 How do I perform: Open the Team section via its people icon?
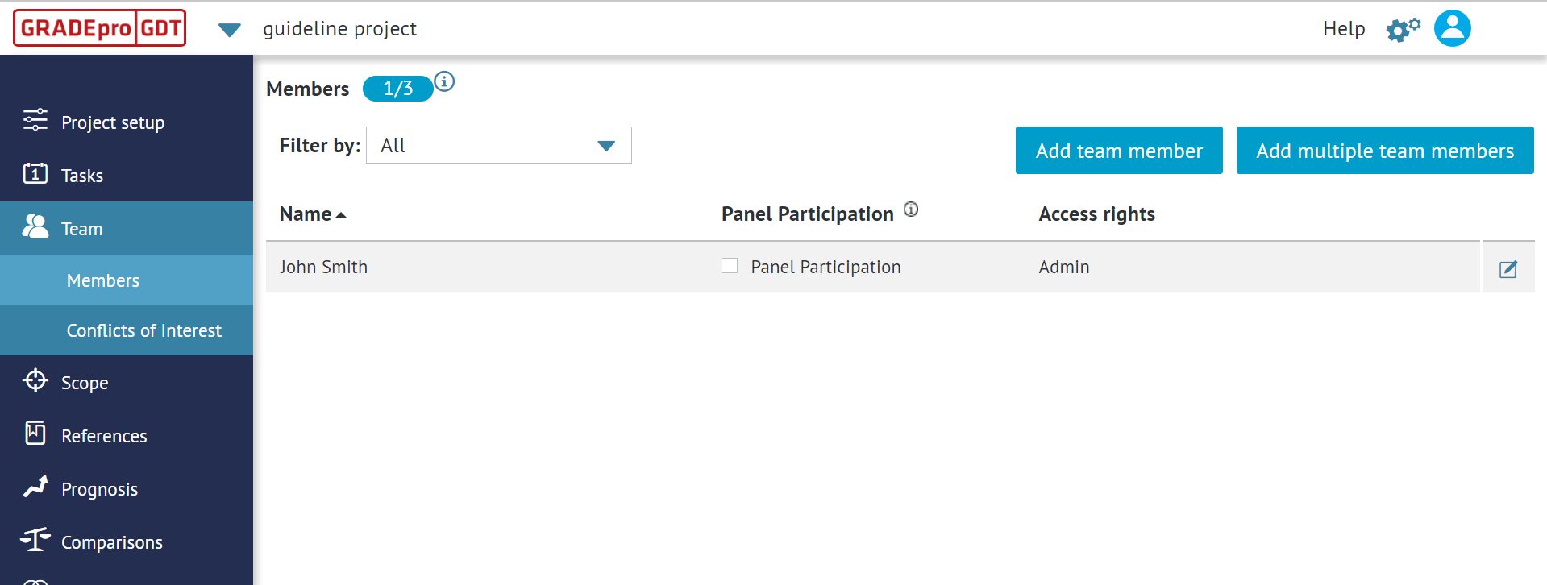(35, 226)
